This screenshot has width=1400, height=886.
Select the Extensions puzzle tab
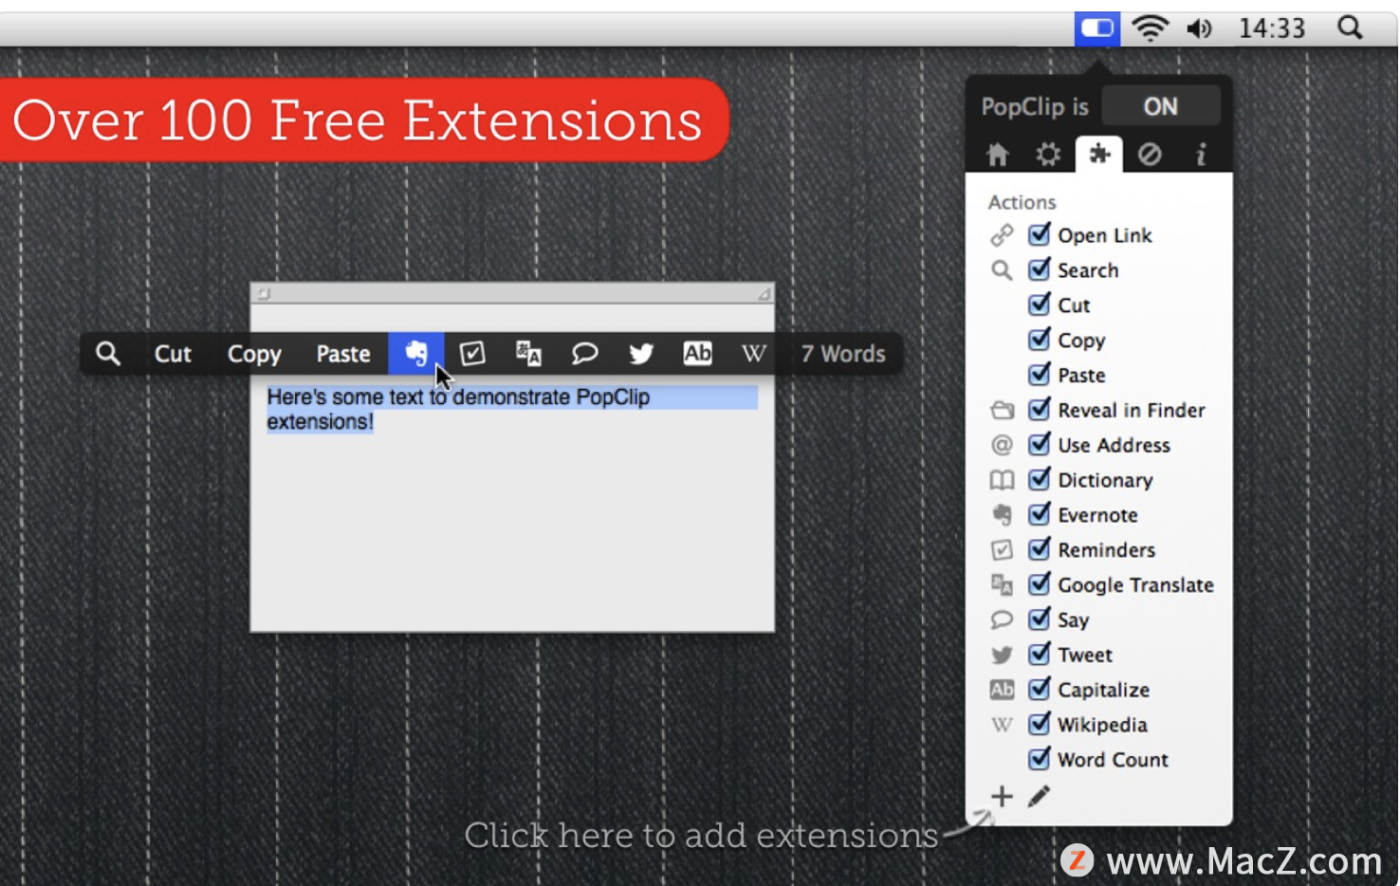pyautogui.click(x=1099, y=154)
